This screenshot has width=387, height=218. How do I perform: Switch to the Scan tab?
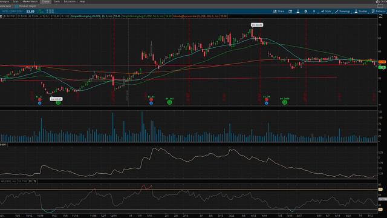[x=16, y=1]
